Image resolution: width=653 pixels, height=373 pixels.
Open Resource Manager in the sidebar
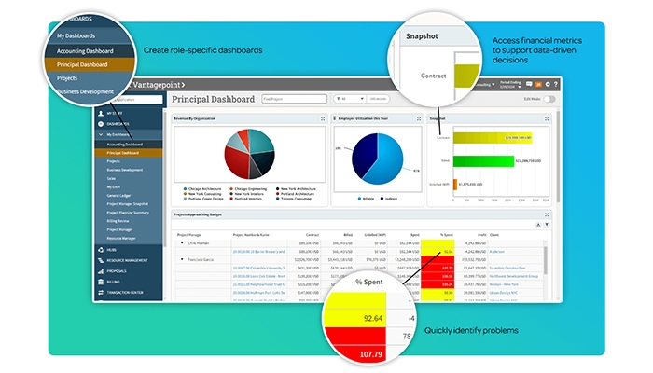[x=121, y=238]
